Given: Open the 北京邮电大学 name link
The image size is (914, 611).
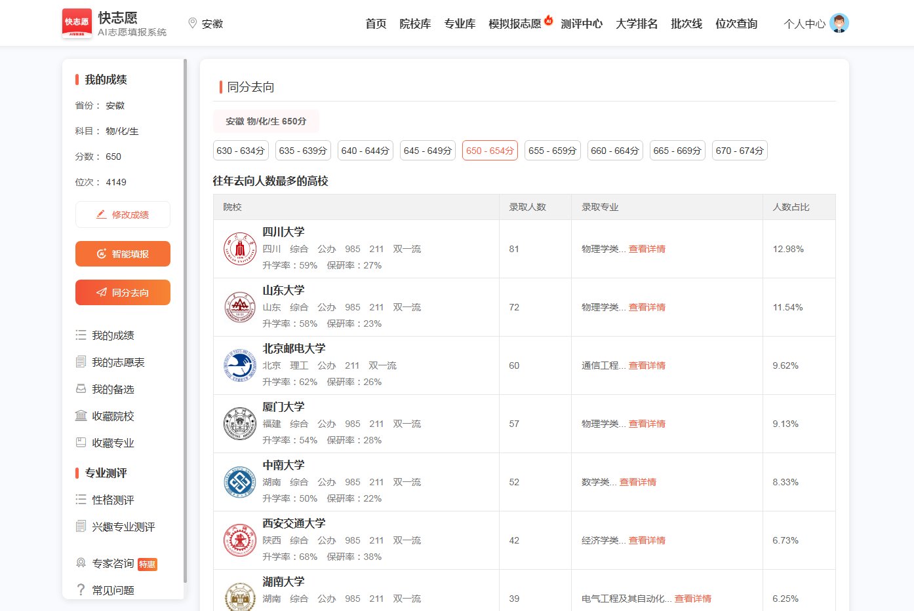Looking at the screenshot, I should 294,348.
